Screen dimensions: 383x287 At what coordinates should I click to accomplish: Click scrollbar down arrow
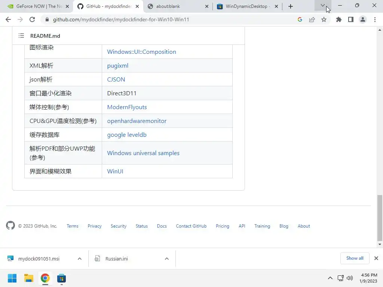click(380, 244)
